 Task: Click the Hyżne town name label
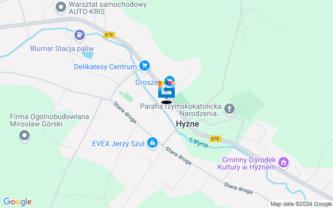(187, 124)
